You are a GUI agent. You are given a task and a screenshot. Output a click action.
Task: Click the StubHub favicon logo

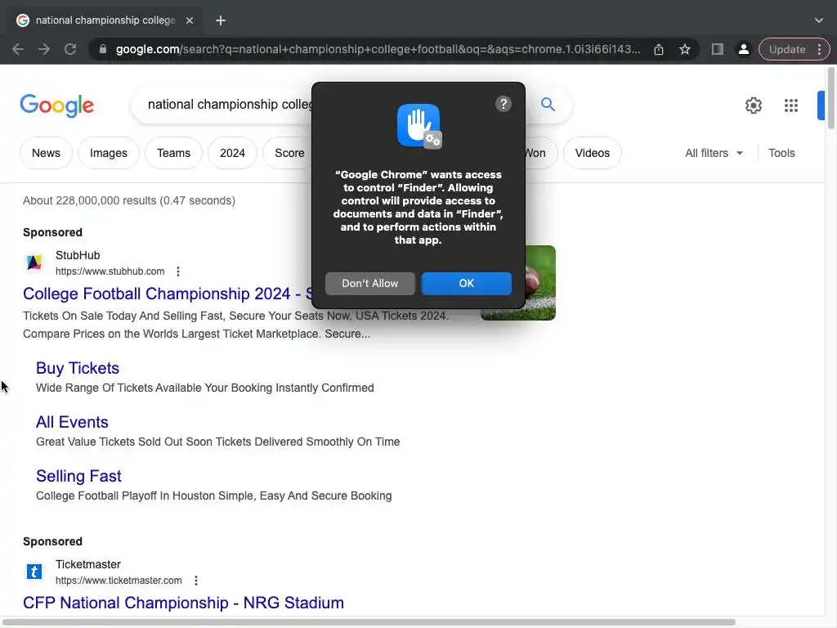tap(34, 262)
